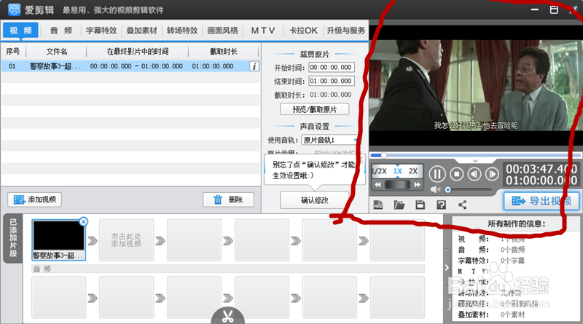This screenshot has height=324, width=583.
Task: Collapse the info panel with the side arrow
Action: [x=447, y=267]
